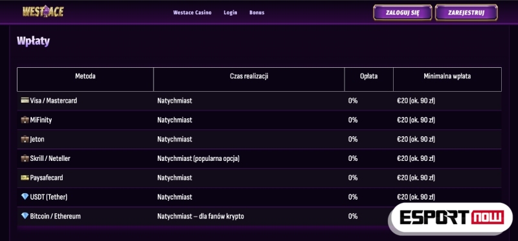The height and width of the screenshot is (241, 518).
Task: Click the Jeton wallet icon
Action: (x=25, y=139)
